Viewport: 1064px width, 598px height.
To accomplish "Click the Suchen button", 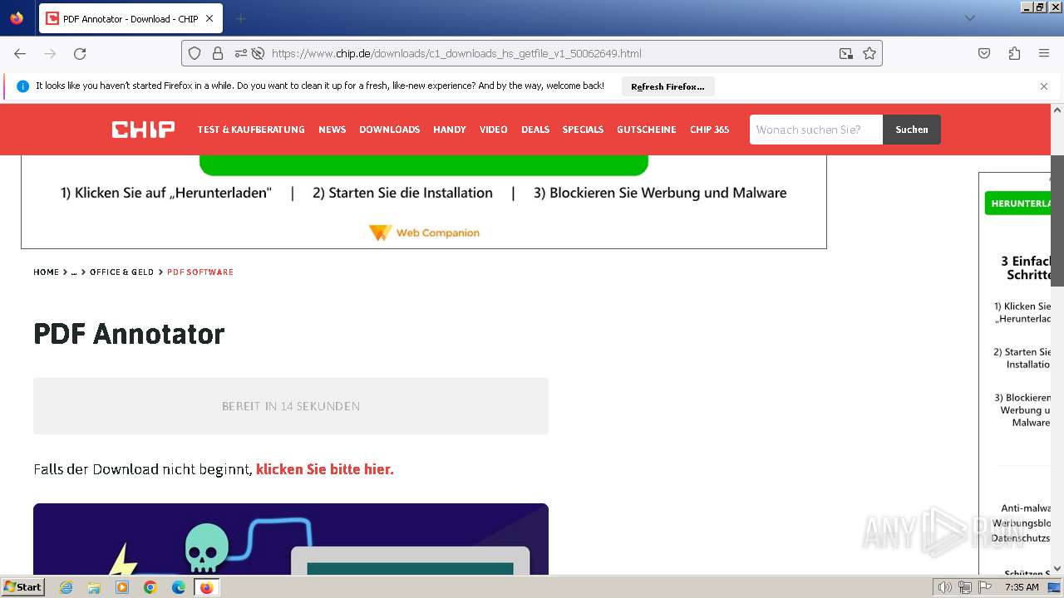I will [912, 130].
